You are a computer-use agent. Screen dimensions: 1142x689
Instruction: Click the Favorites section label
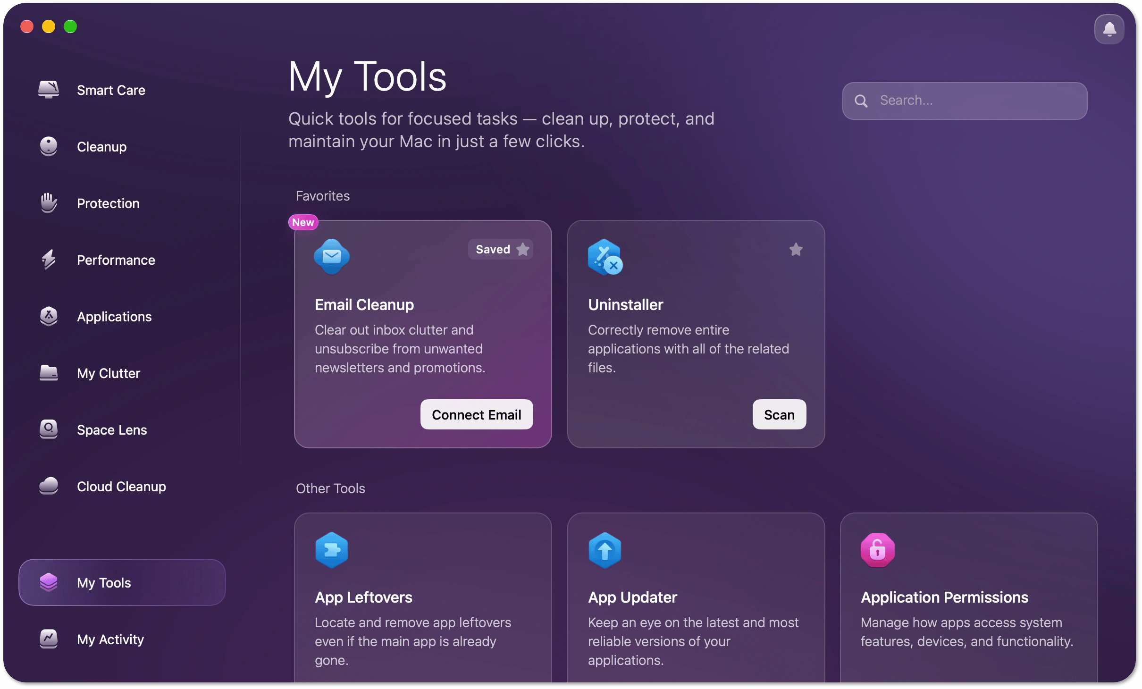point(323,196)
